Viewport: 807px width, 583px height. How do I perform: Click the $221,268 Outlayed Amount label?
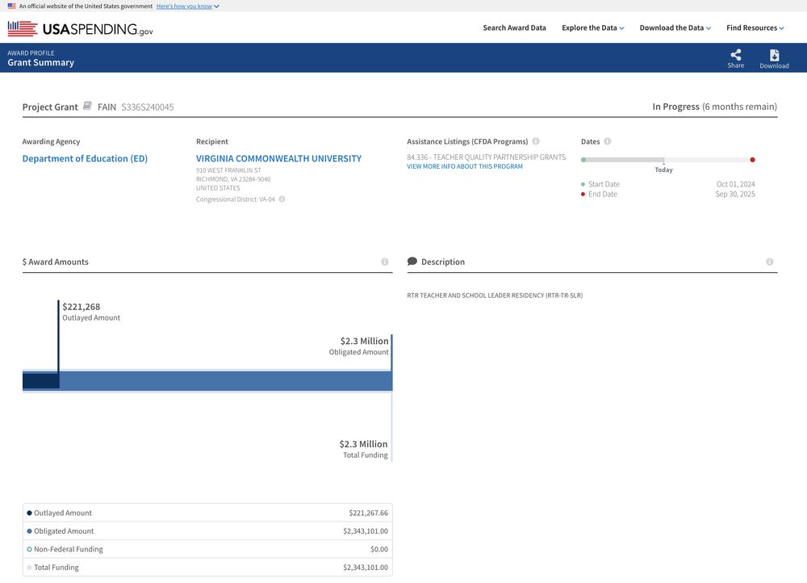91,312
